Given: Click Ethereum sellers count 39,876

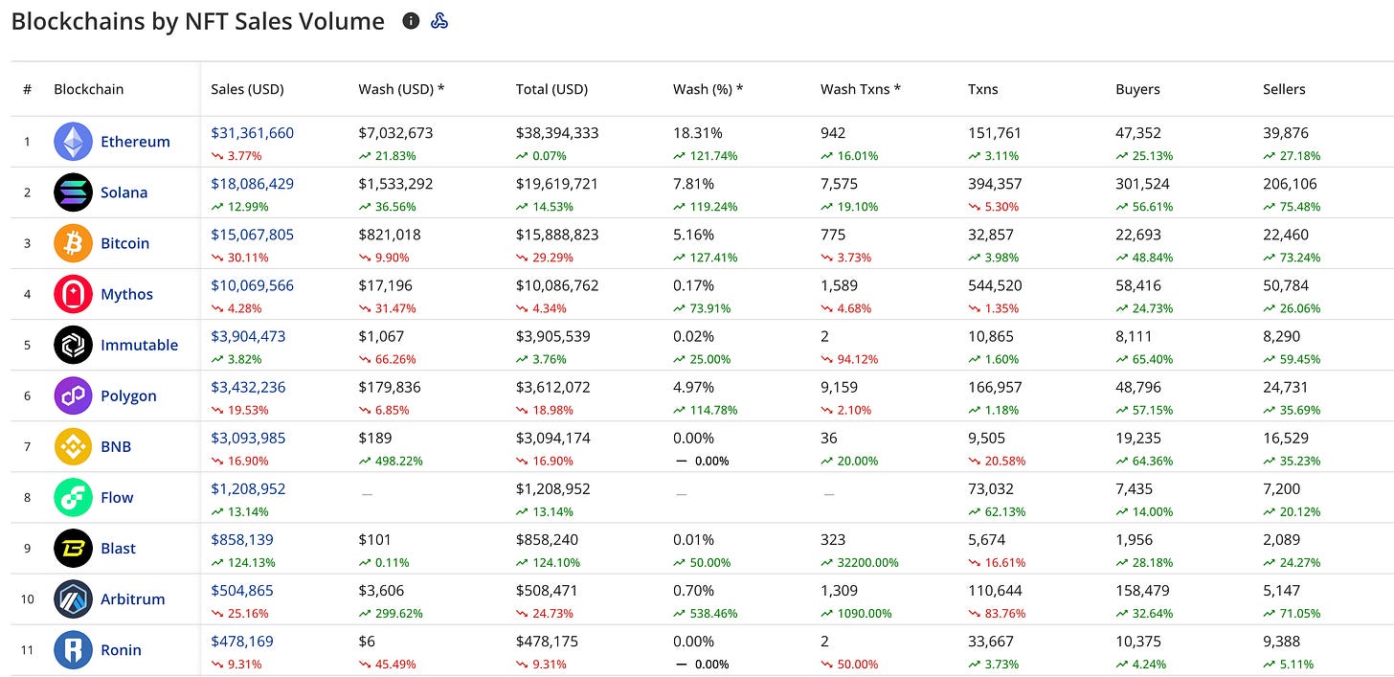Looking at the screenshot, I should 1286,133.
